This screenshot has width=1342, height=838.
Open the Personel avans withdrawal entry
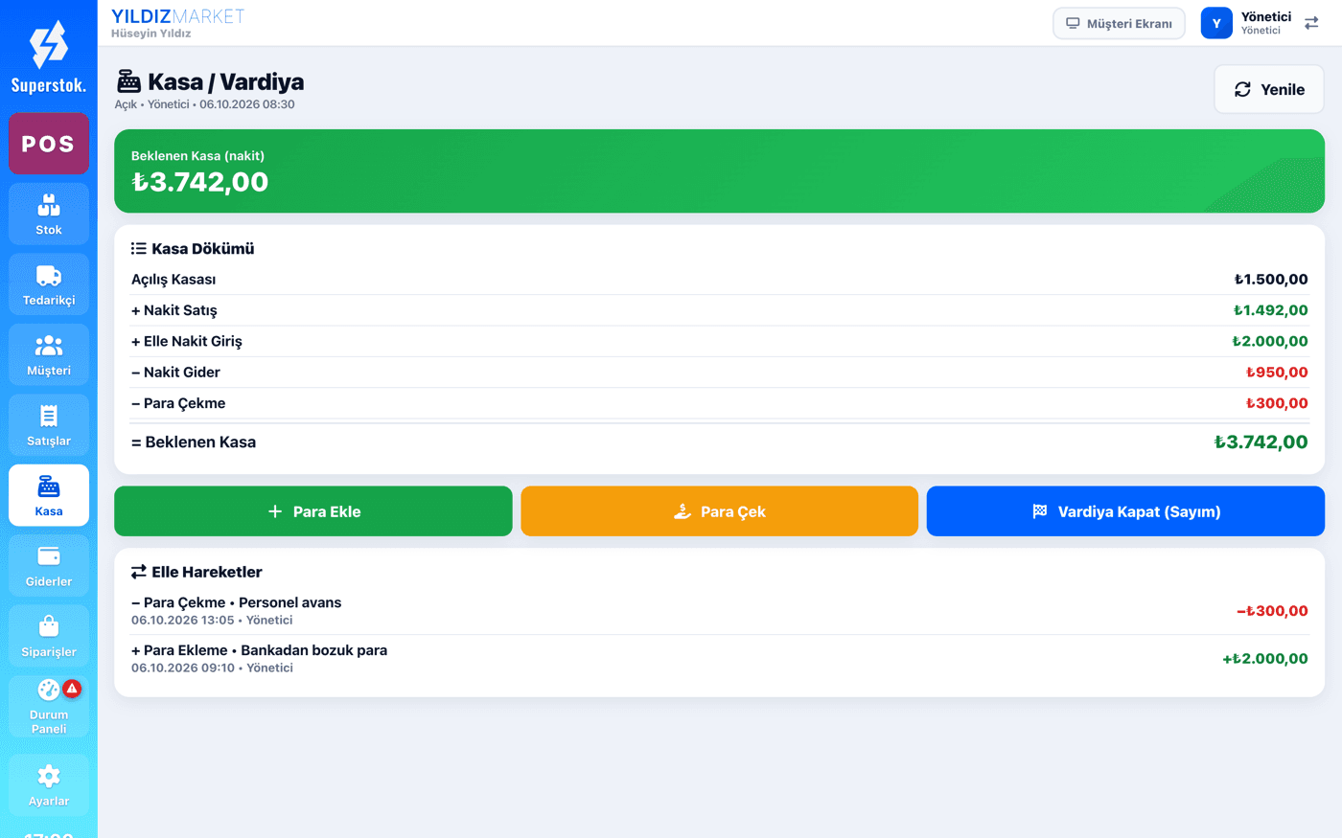(719, 611)
